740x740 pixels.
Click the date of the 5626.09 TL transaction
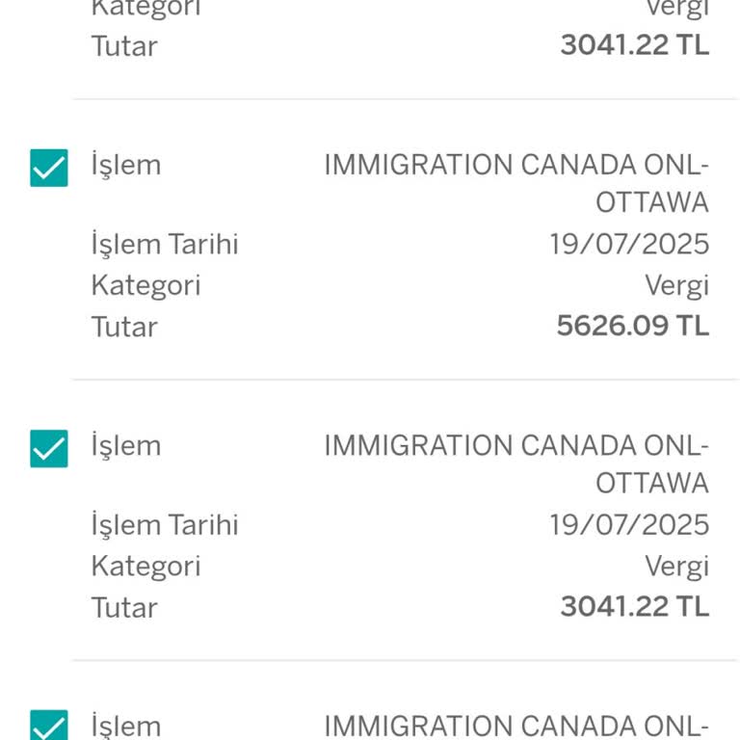click(629, 244)
